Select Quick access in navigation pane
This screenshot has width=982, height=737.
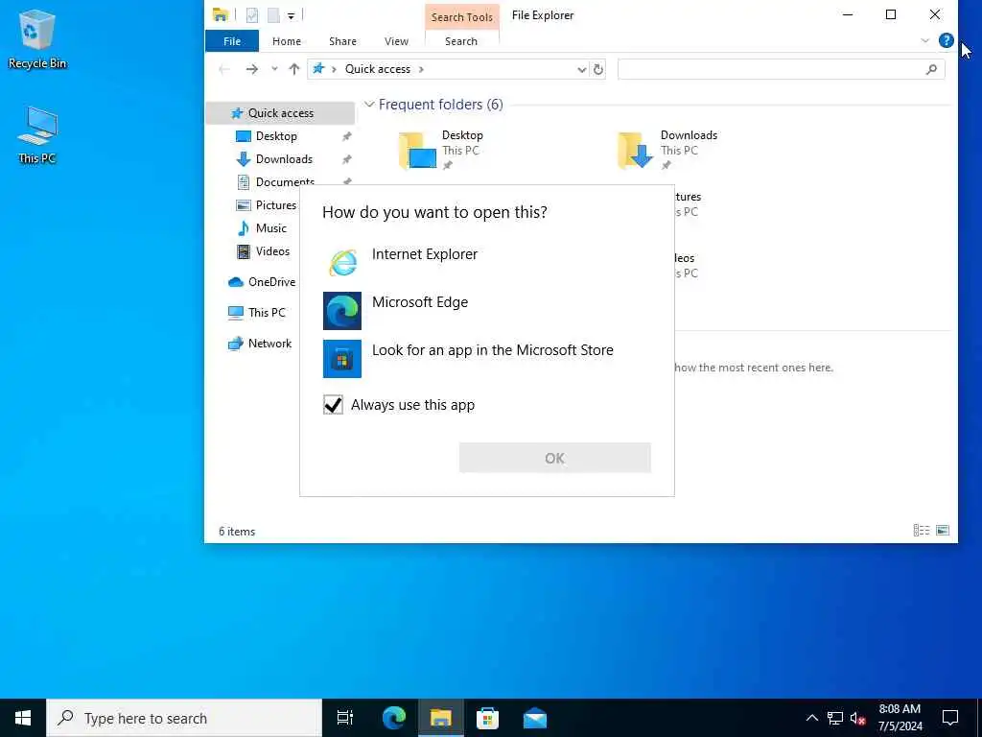tap(281, 113)
